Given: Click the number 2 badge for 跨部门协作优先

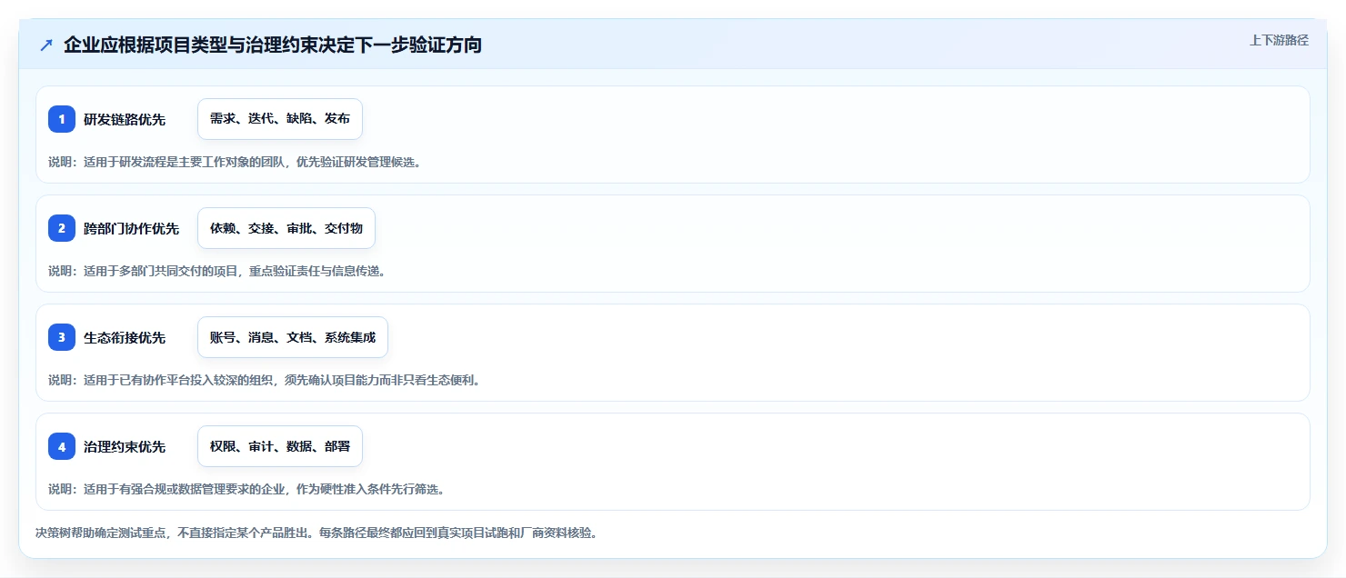Looking at the screenshot, I should [62, 228].
